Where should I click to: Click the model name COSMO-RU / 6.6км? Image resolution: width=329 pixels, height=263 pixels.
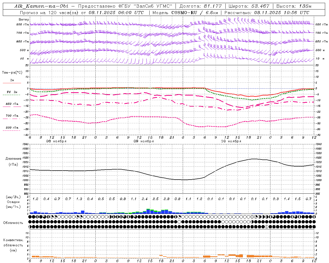click(x=195, y=13)
